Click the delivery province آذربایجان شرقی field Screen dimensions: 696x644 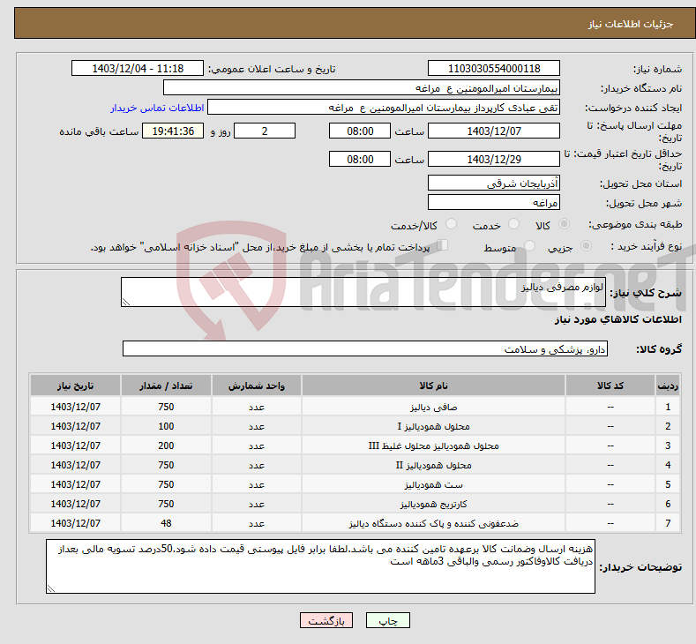[494, 183]
